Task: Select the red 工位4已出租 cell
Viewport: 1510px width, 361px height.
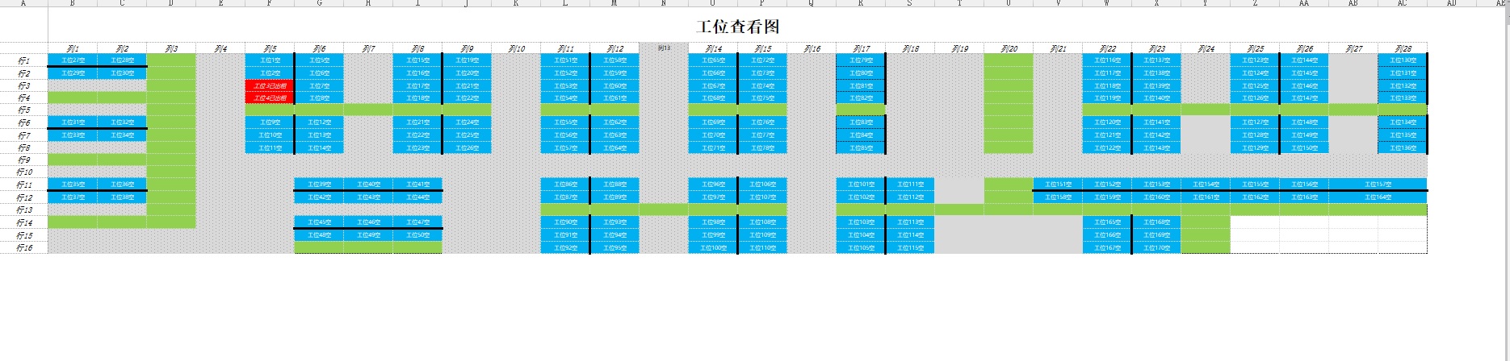Action: 270,98
